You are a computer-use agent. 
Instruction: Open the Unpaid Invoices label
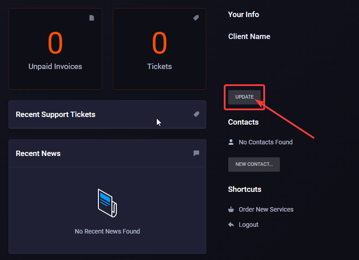click(x=55, y=66)
